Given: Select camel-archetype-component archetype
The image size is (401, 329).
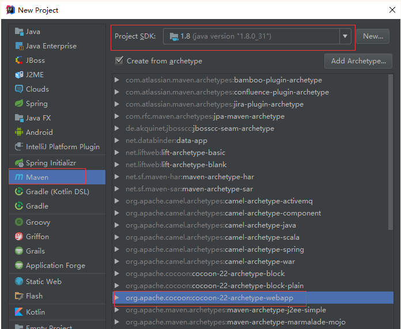Looking at the screenshot, I should 224,213.
